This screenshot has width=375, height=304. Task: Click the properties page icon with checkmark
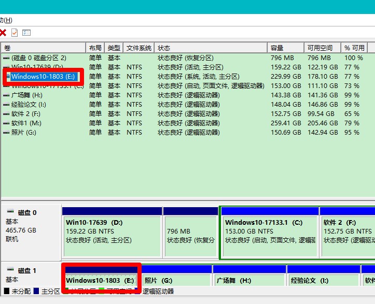coord(15,33)
